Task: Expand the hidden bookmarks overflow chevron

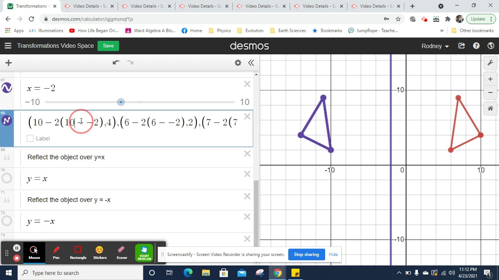Action: [x=442, y=30]
